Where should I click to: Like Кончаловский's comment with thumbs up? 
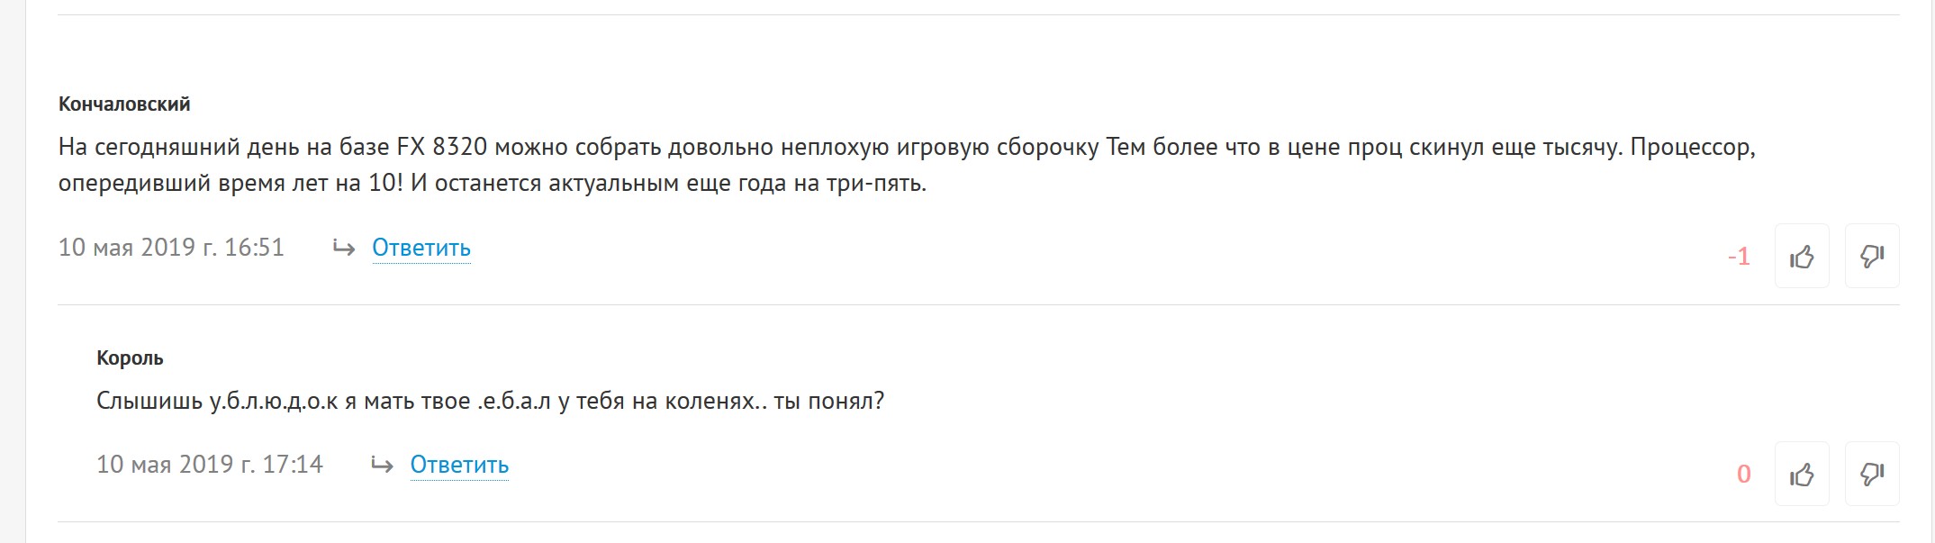1802,257
